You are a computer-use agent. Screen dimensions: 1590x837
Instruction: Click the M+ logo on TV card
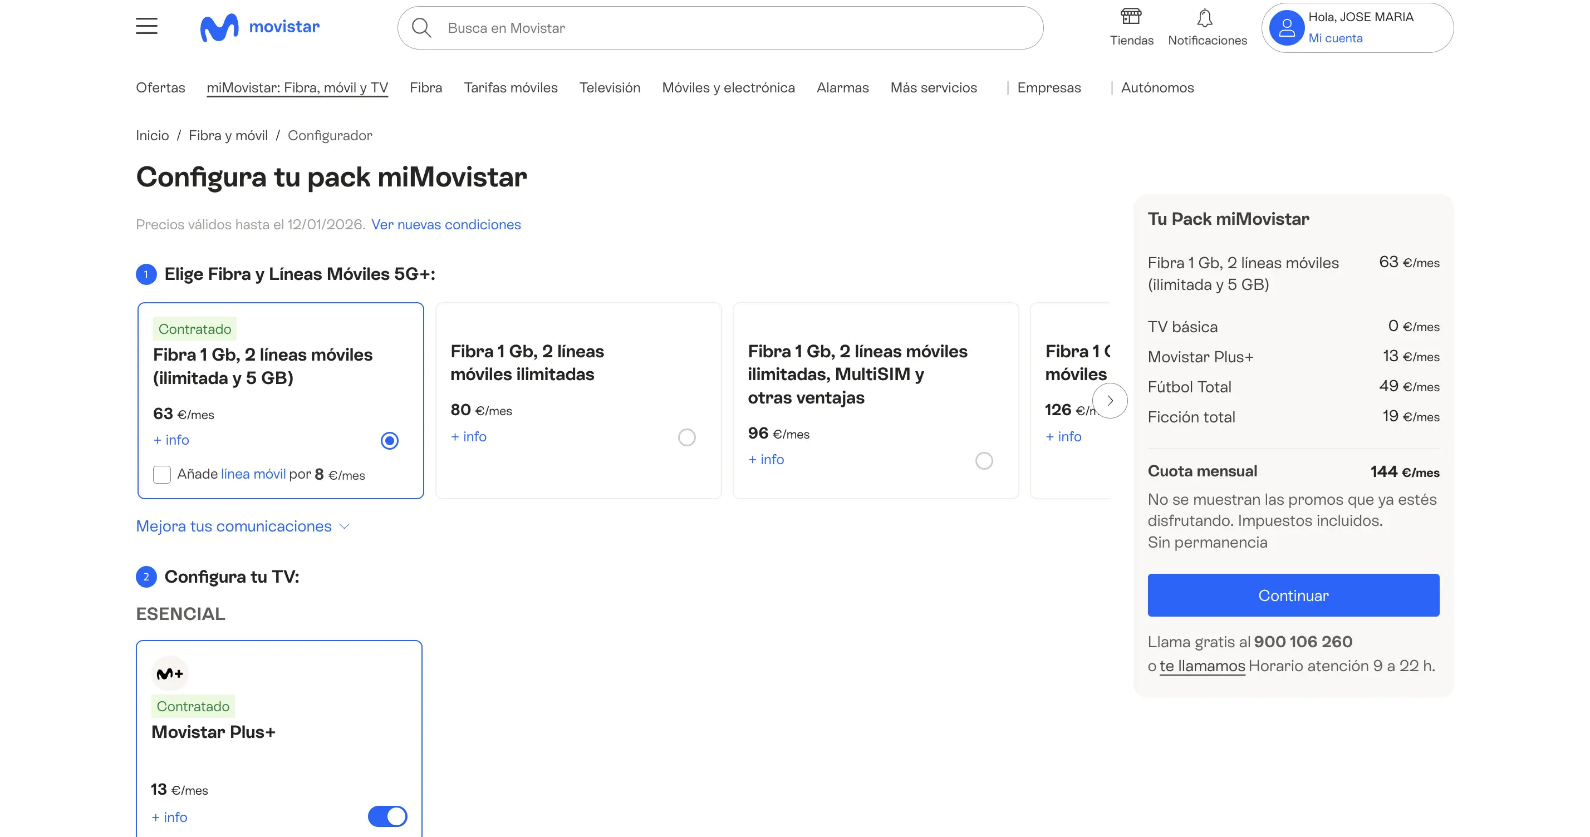[x=170, y=673]
